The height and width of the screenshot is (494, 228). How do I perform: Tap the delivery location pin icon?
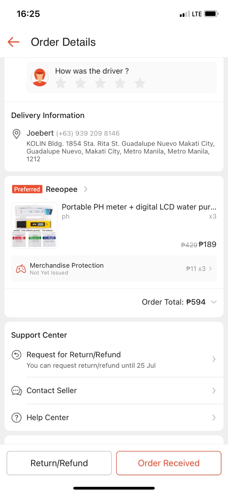16,134
